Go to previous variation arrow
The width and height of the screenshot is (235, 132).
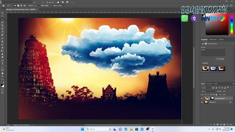pos(35,2)
